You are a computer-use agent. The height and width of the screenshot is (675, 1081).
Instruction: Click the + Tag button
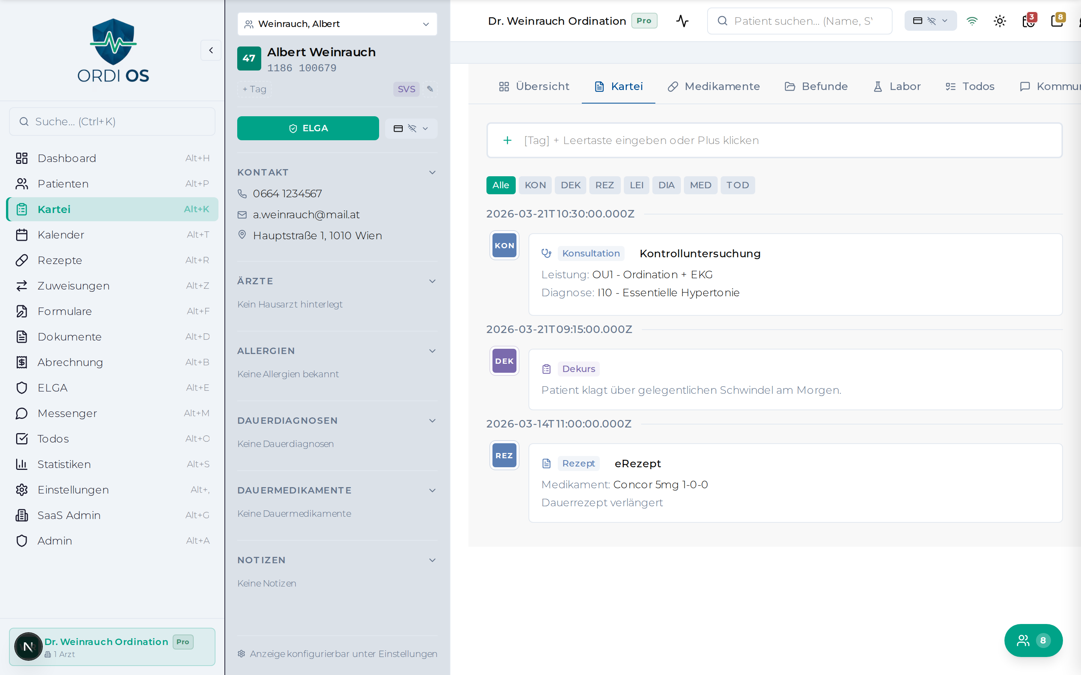coord(254,89)
